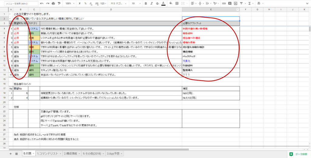This screenshot has width=311, height=158.
Task: Add a comment with the comment icon
Action: click(230, 3)
